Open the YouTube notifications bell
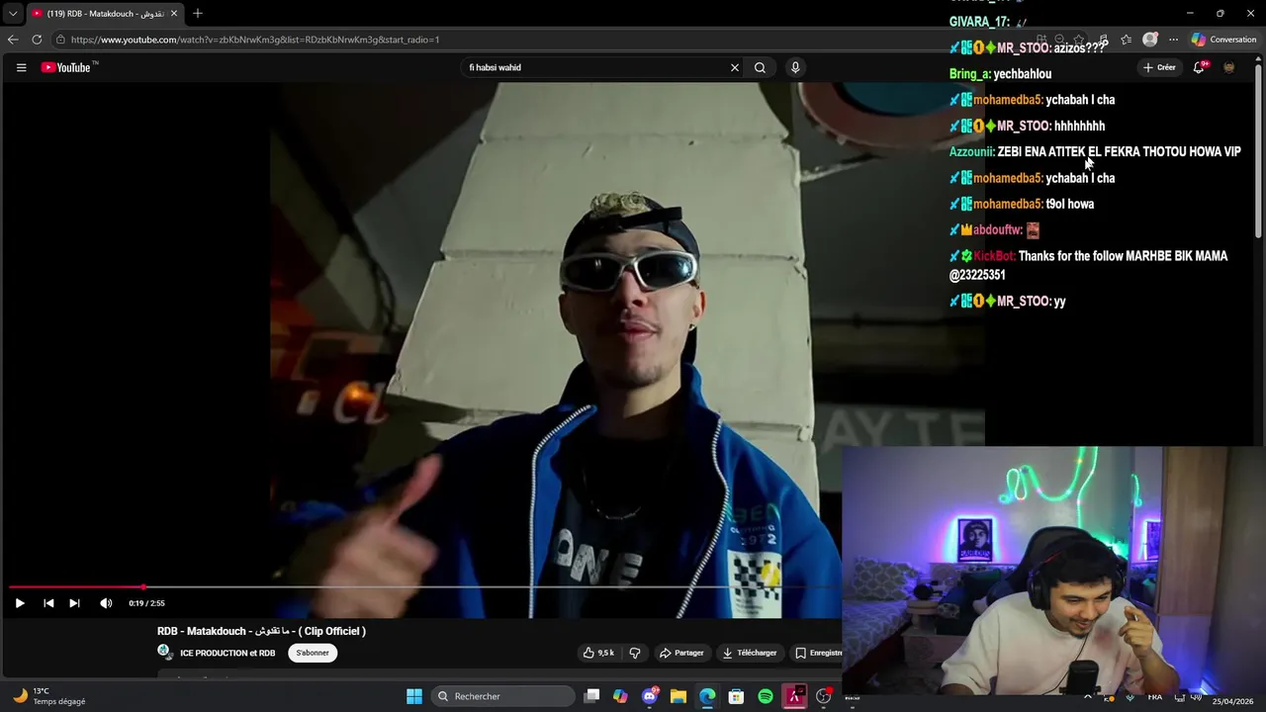This screenshot has height=712, width=1266. 1199,67
